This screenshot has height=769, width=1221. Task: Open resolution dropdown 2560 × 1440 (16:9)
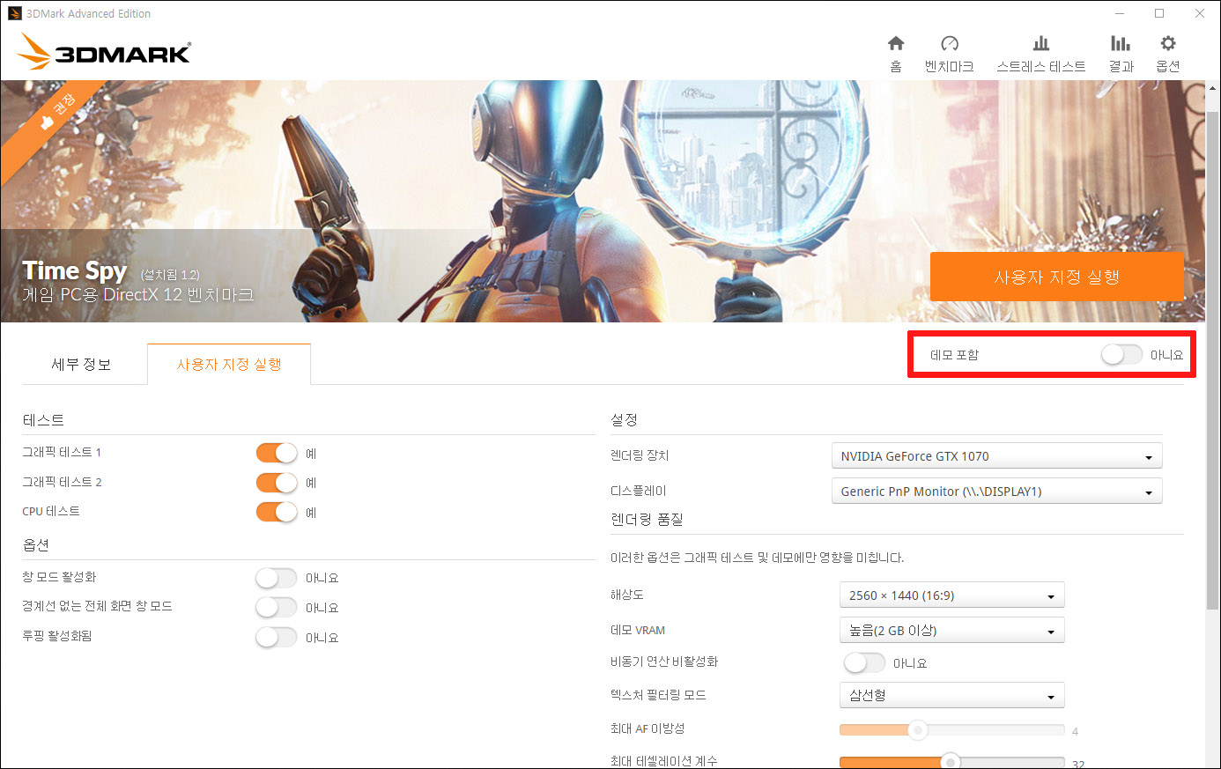[x=951, y=595]
